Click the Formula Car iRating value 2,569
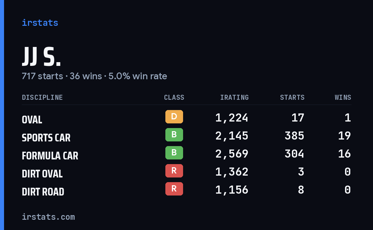 (232, 154)
